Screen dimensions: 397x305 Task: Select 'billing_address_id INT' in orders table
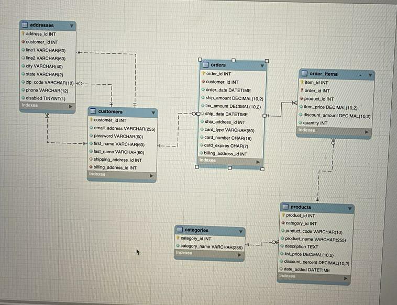pos(230,153)
